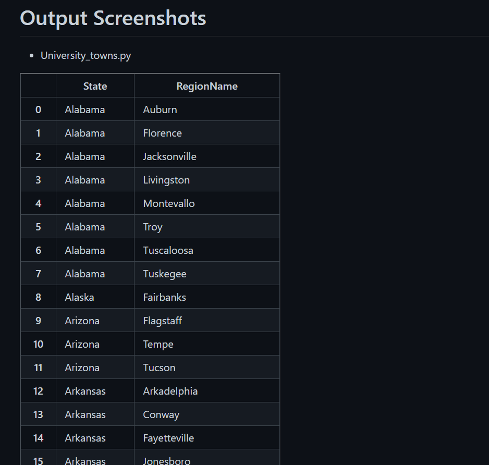
Task: Select the Tucson cell
Action: (x=207, y=368)
